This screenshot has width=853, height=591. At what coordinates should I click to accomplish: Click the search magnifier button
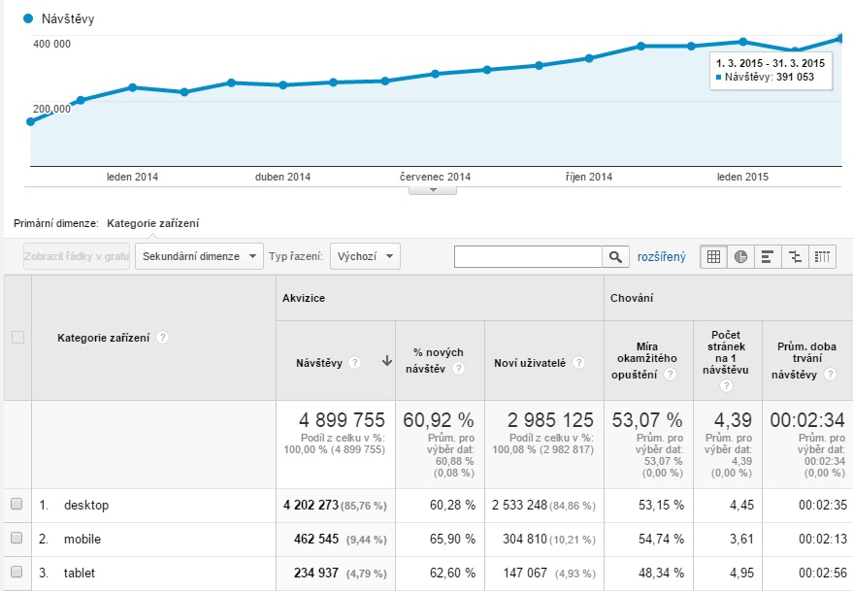tap(615, 257)
